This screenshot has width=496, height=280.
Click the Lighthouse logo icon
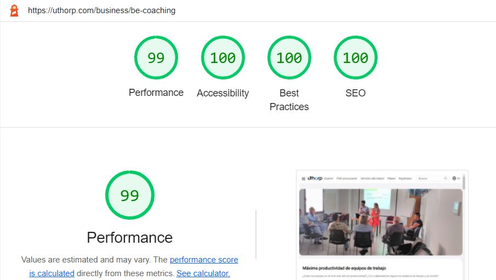(14, 10)
